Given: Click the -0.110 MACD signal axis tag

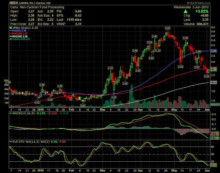Looking at the screenshot, I should click(214, 134).
